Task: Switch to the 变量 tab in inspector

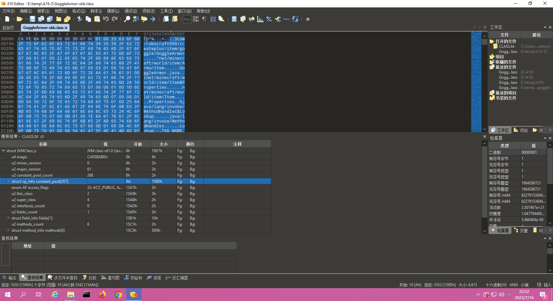Action: pyautogui.click(x=521, y=230)
